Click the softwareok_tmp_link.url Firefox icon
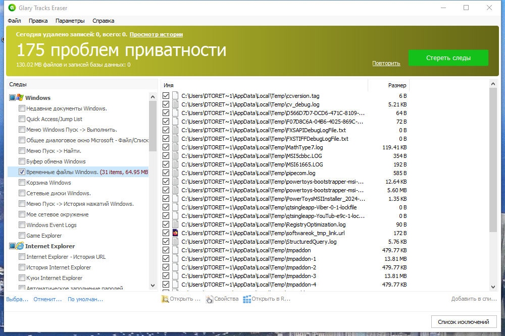 pos(175,233)
